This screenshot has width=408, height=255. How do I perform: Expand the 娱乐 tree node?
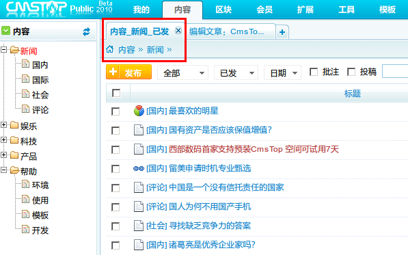(x=3, y=125)
